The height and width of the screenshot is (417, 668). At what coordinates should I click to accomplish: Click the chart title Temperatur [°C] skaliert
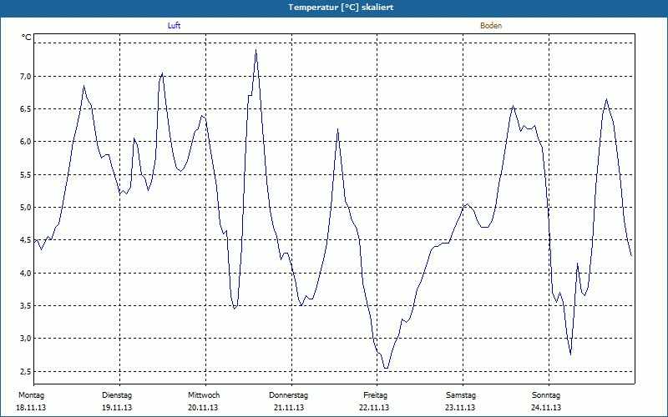[x=341, y=8]
